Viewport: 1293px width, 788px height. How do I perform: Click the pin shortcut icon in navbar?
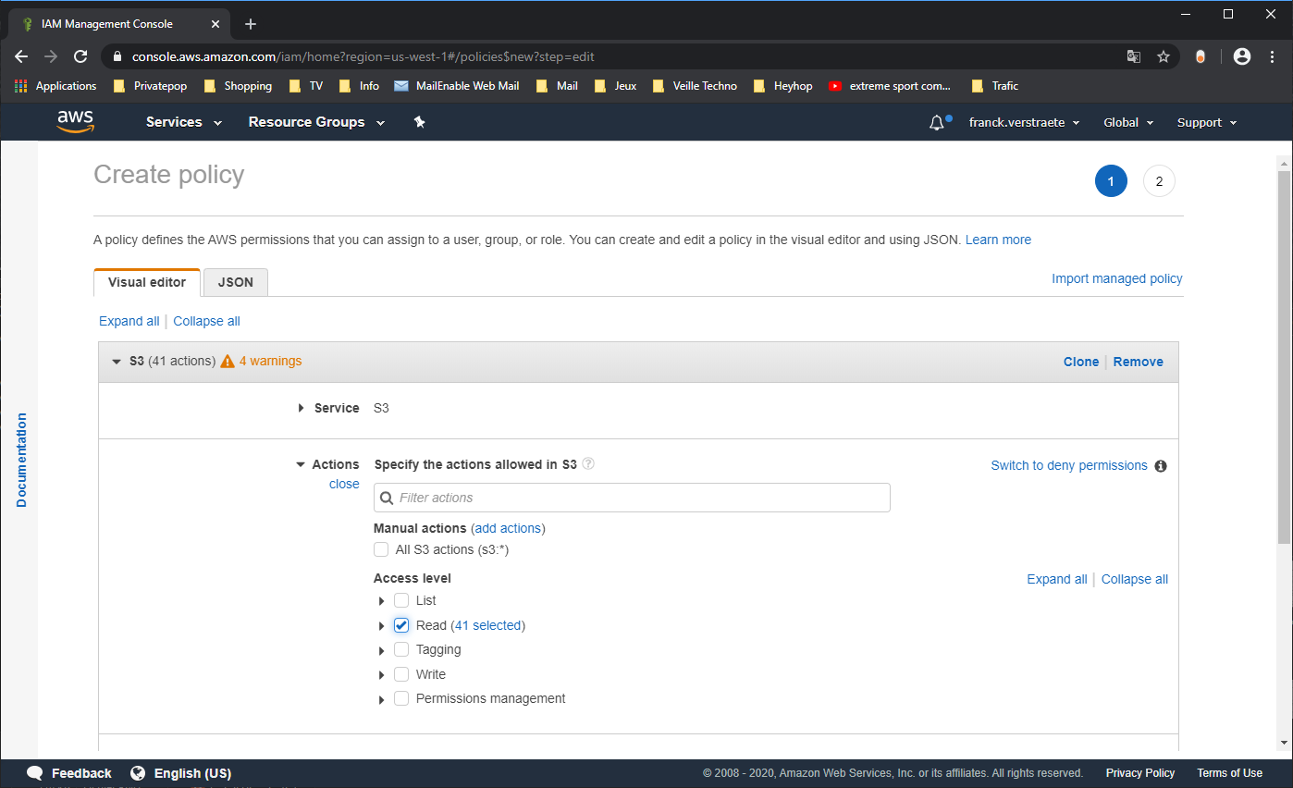[419, 122]
